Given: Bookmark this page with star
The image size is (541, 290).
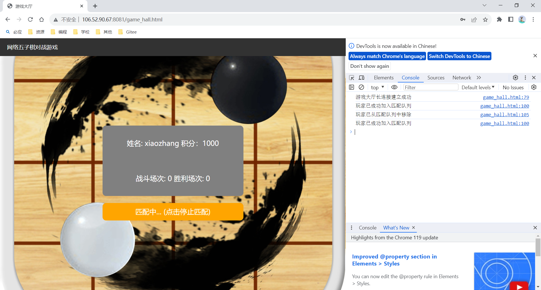Looking at the screenshot, I should 485,19.
